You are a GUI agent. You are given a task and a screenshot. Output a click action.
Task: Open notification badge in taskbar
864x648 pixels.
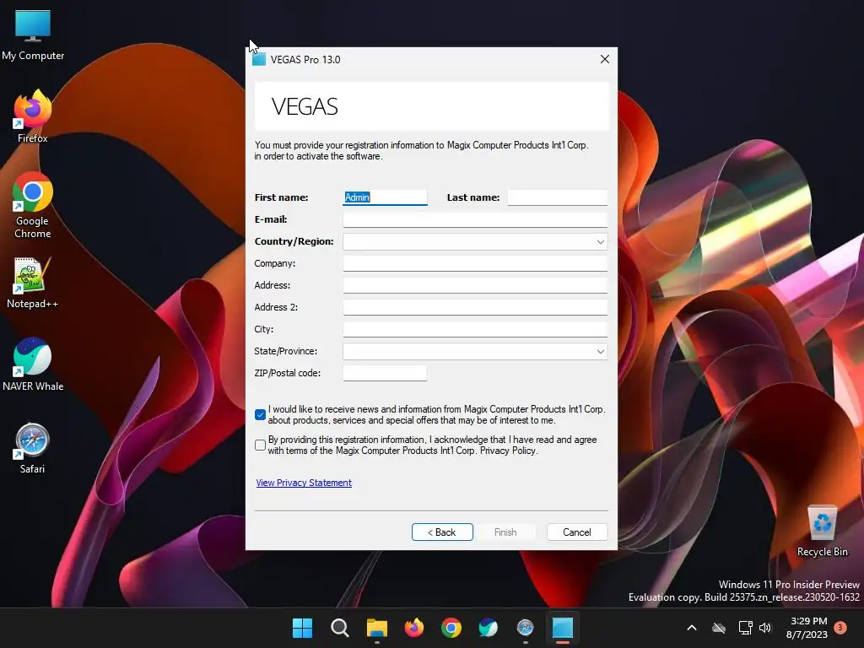click(840, 628)
